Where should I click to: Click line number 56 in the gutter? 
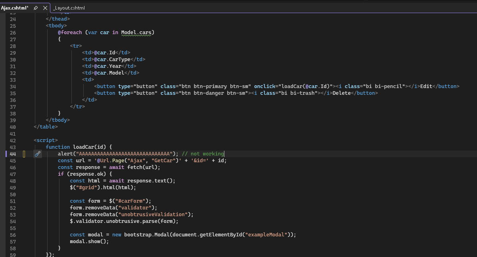[13, 235]
